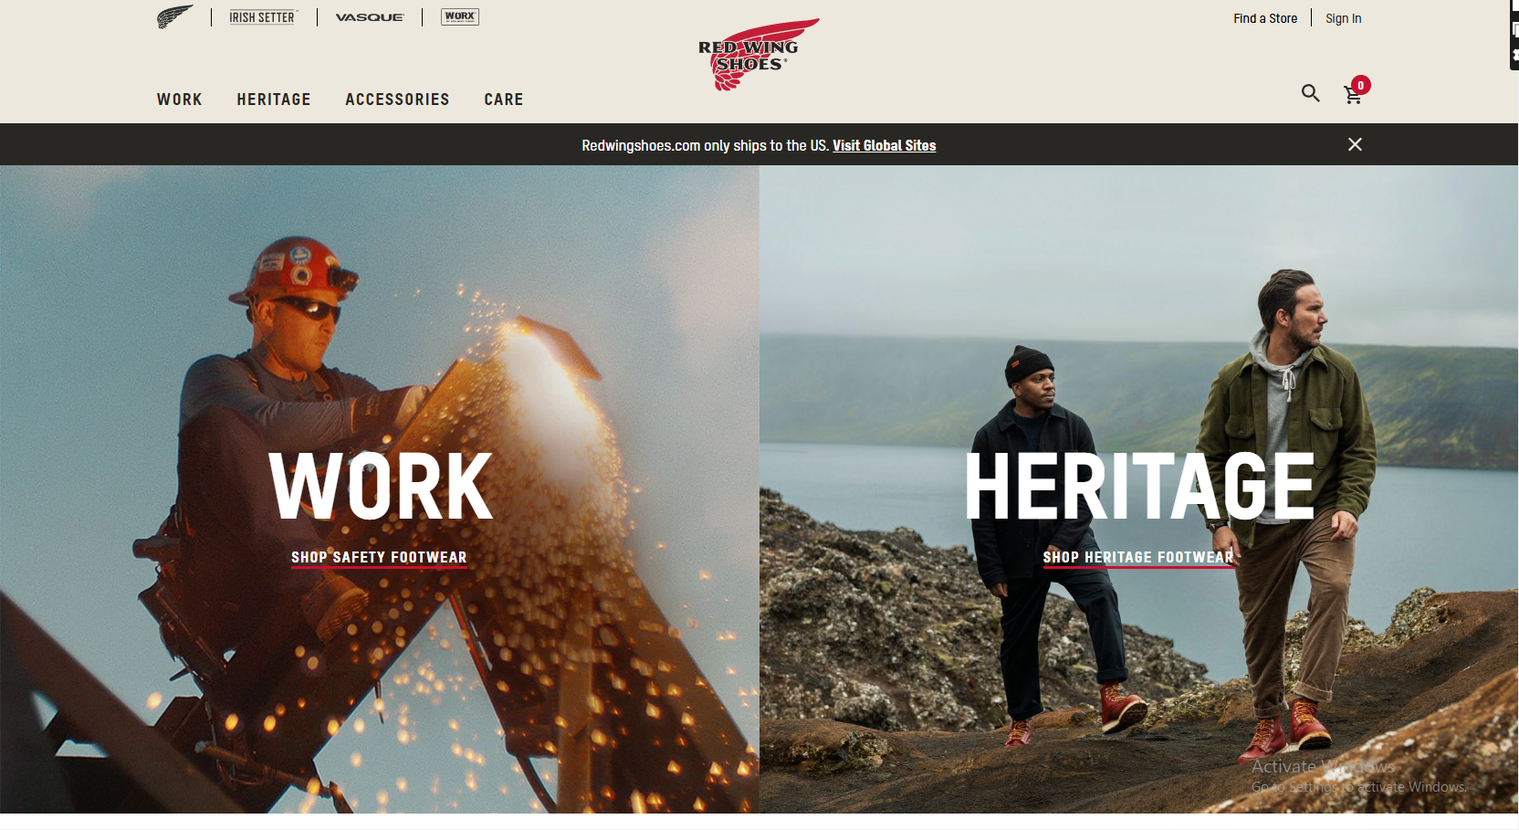Click Shop Heritage Footwear link
This screenshot has width=1519, height=830.
pyautogui.click(x=1138, y=558)
